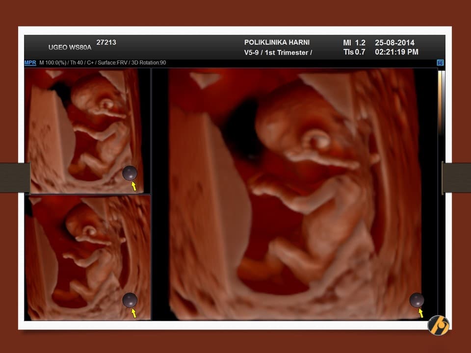
Task: Click the 25-08-2014 date stamp
Action: click(394, 43)
